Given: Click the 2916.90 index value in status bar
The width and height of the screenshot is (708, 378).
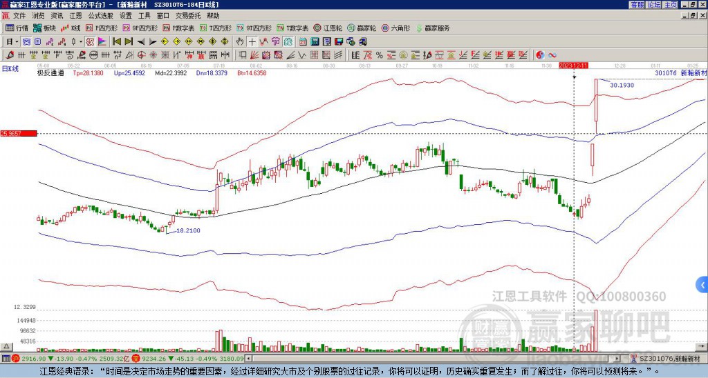Looking at the screenshot, I should pyautogui.click(x=35, y=359).
